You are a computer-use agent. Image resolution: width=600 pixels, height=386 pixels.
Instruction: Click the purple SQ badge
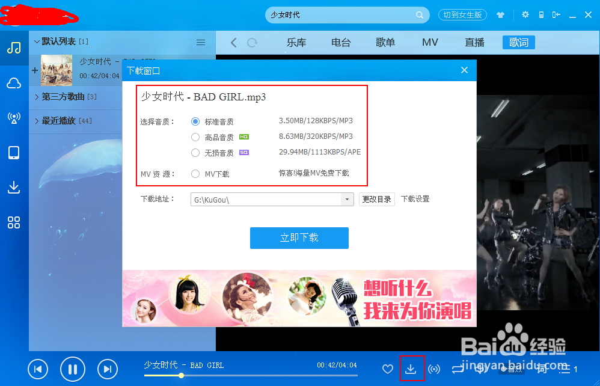coord(244,153)
